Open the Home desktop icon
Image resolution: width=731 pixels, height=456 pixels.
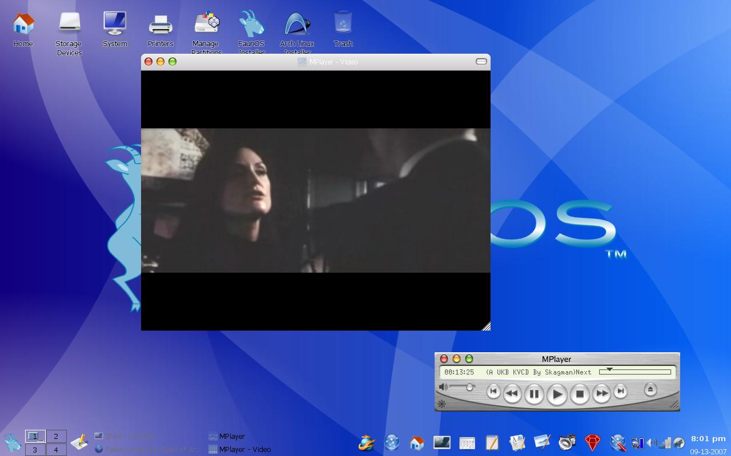point(23,29)
